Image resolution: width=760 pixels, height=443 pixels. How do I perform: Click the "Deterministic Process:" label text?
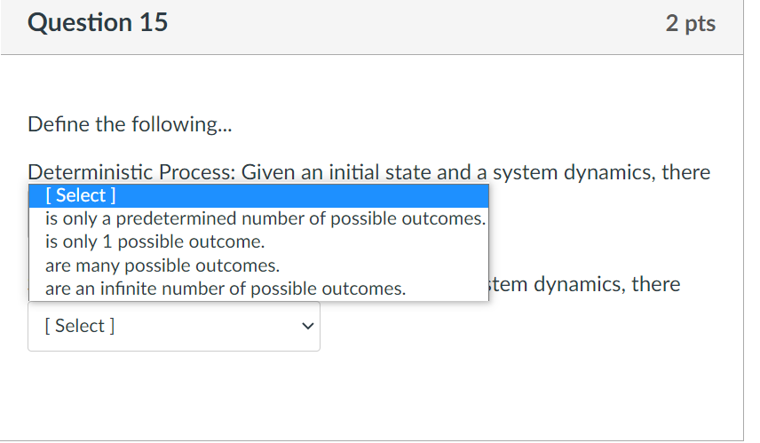[x=131, y=172]
